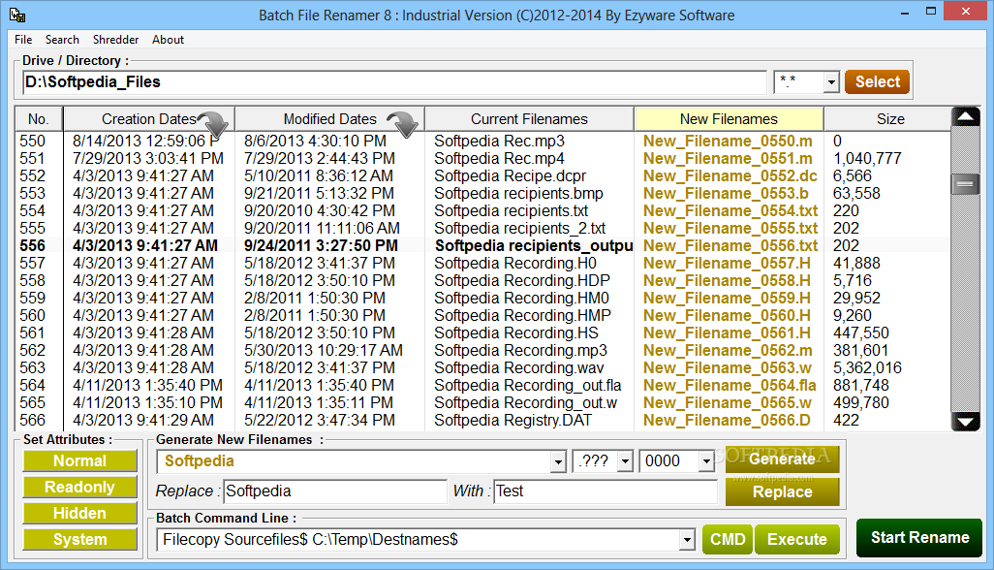The width and height of the screenshot is (994, 570).
Task: Click size value 1,040,777
Action: pos(867,159)
